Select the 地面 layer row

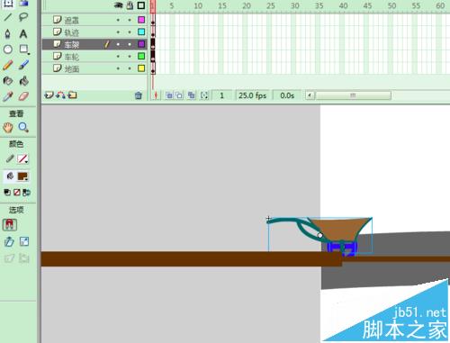pyautogui.click(x=94, y=68)
